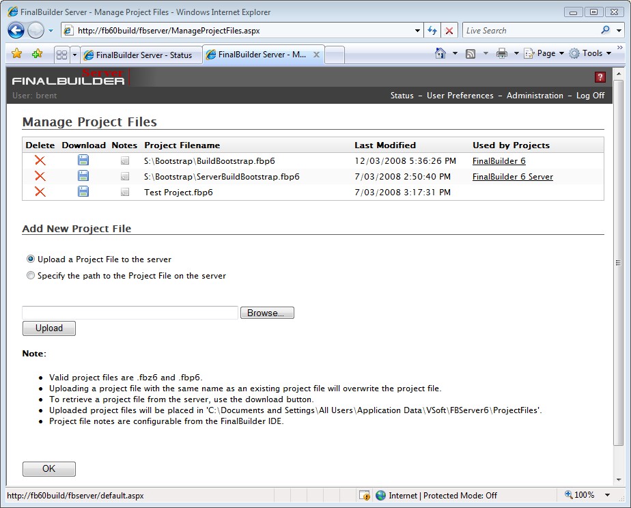Open the Page menu dropdown
This screenshot has height=508, width=631.
(544, 53)
